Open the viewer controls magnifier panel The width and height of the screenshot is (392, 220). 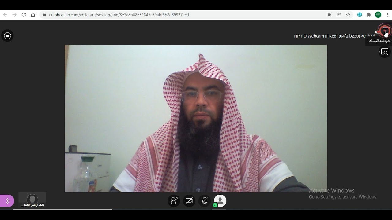coord(385,52)
